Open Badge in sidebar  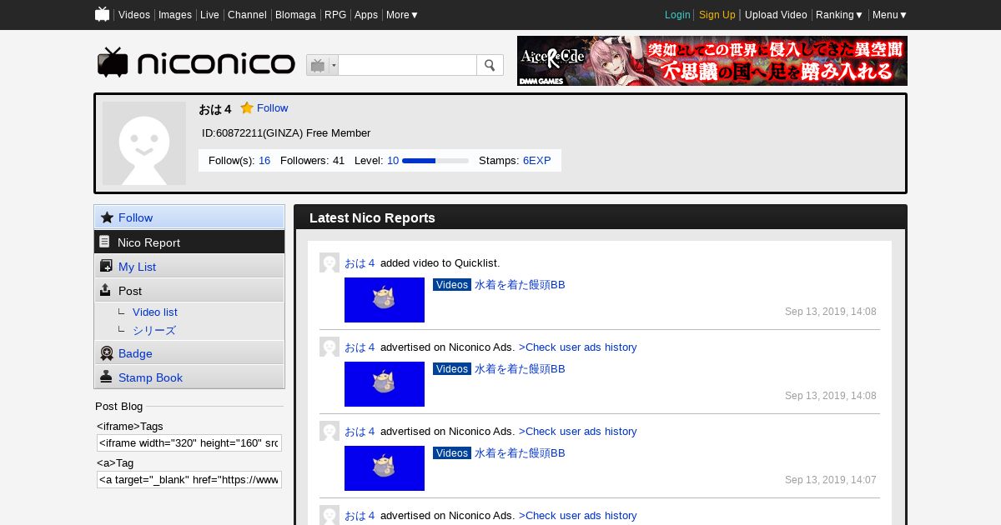189,353
